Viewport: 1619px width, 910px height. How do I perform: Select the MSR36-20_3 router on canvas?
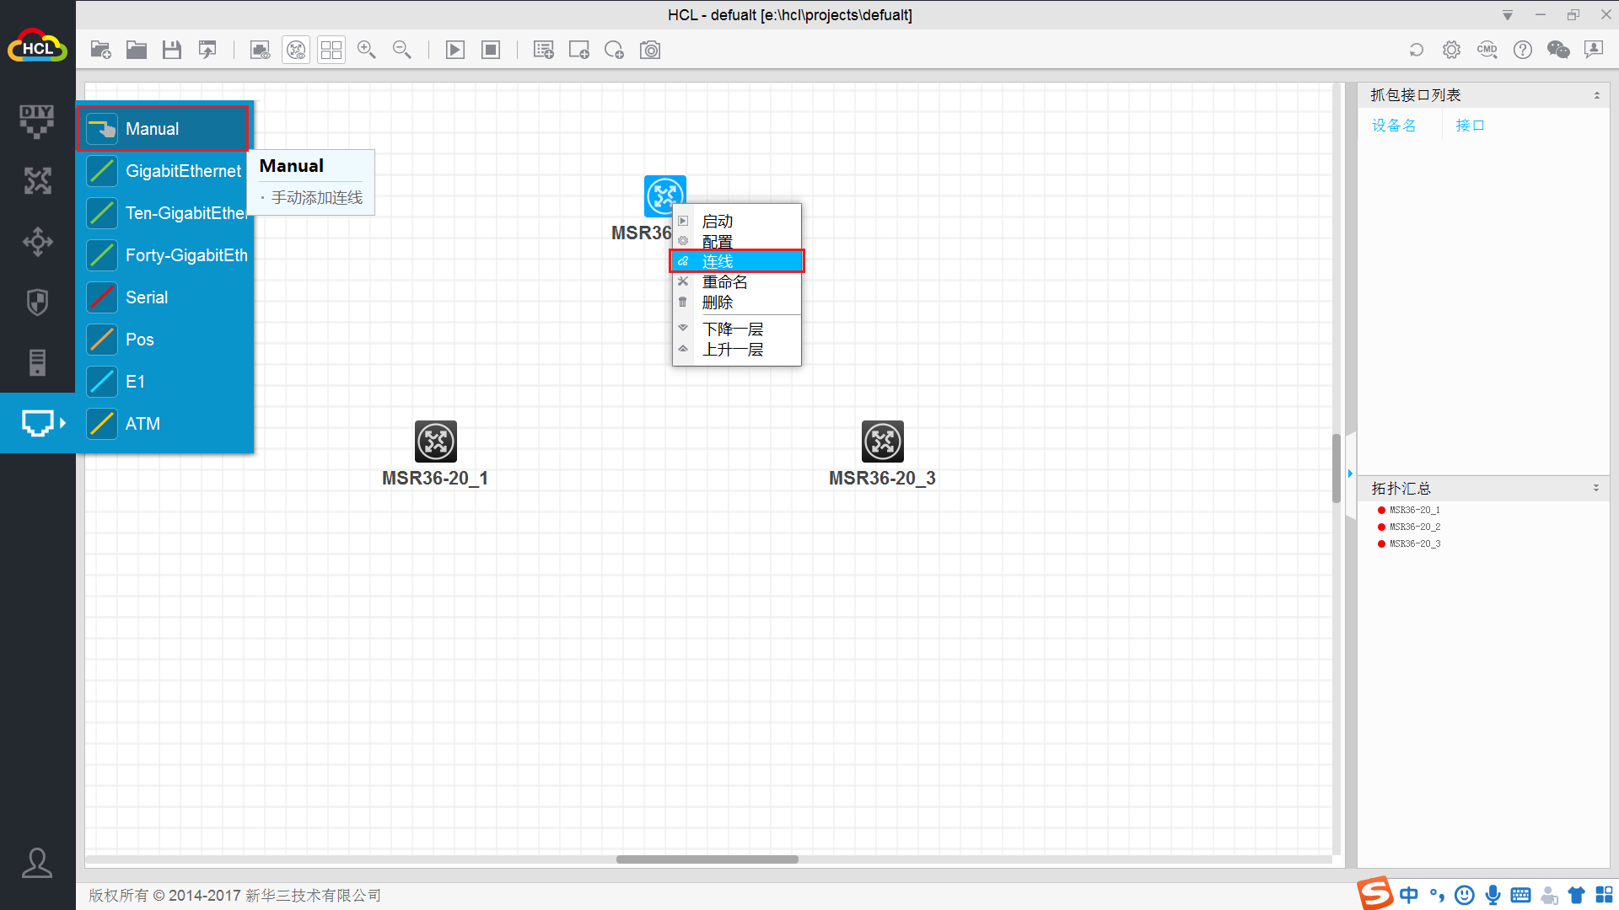pyautogui.click(x=883, y=442)
